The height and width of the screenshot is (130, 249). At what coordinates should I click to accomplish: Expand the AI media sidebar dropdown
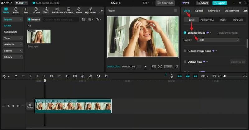coord(13,44)
